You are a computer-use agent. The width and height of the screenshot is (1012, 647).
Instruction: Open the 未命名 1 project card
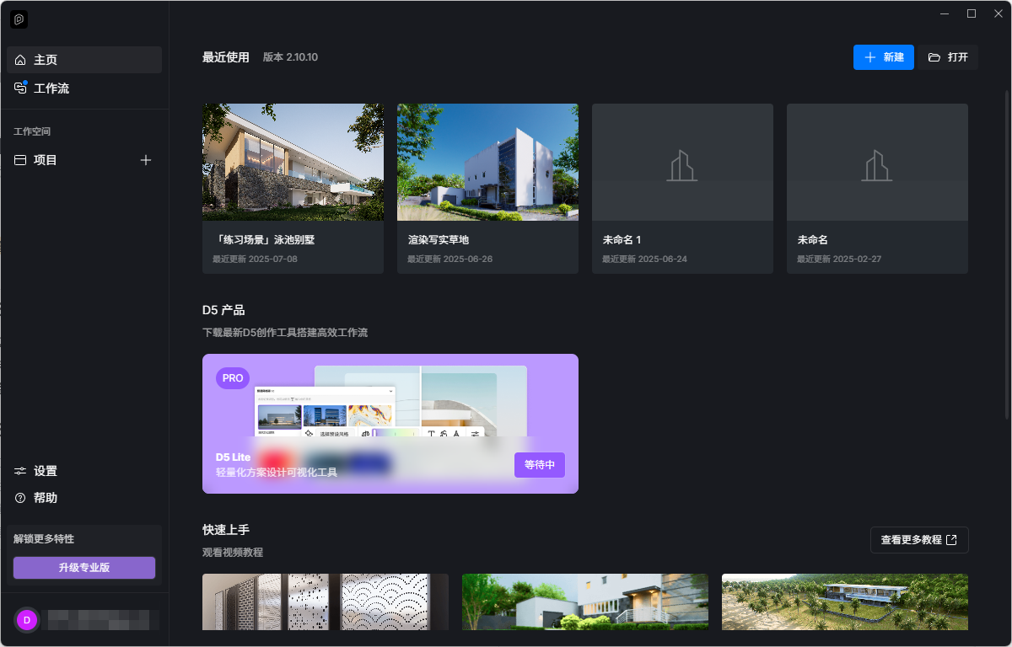click(x=682, y=189)
